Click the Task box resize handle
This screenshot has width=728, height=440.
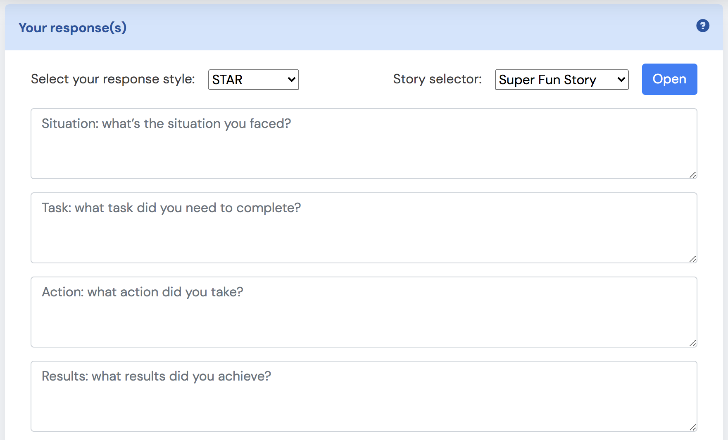click(x=693, y=259)
